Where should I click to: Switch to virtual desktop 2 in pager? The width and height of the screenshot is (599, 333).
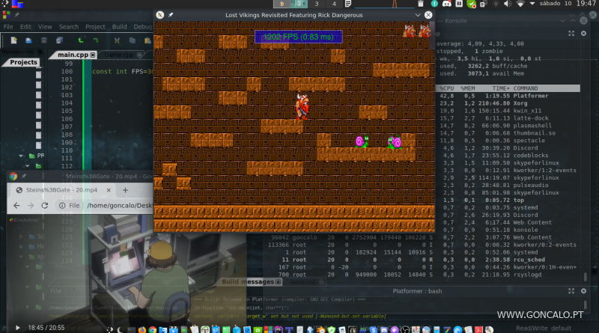[x=299, y=4]
